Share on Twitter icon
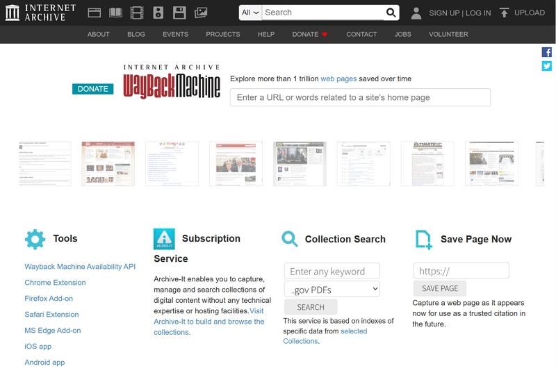This screenshot has width=556, height=373. (546, 66)
